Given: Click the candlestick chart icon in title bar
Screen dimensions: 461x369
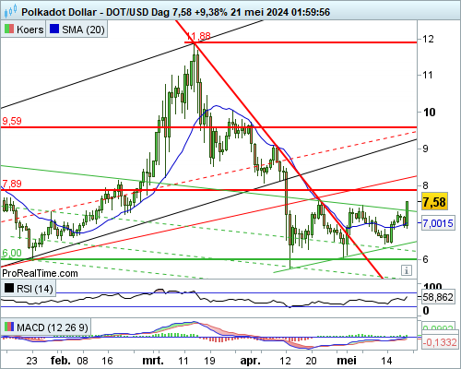Looking at the screenshot, I should tap(10, 12).
